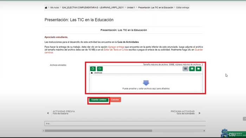The image size is (246, 138).
Task: Click the horizontal scrollbar thumb
Action: (x=98, y=131)
